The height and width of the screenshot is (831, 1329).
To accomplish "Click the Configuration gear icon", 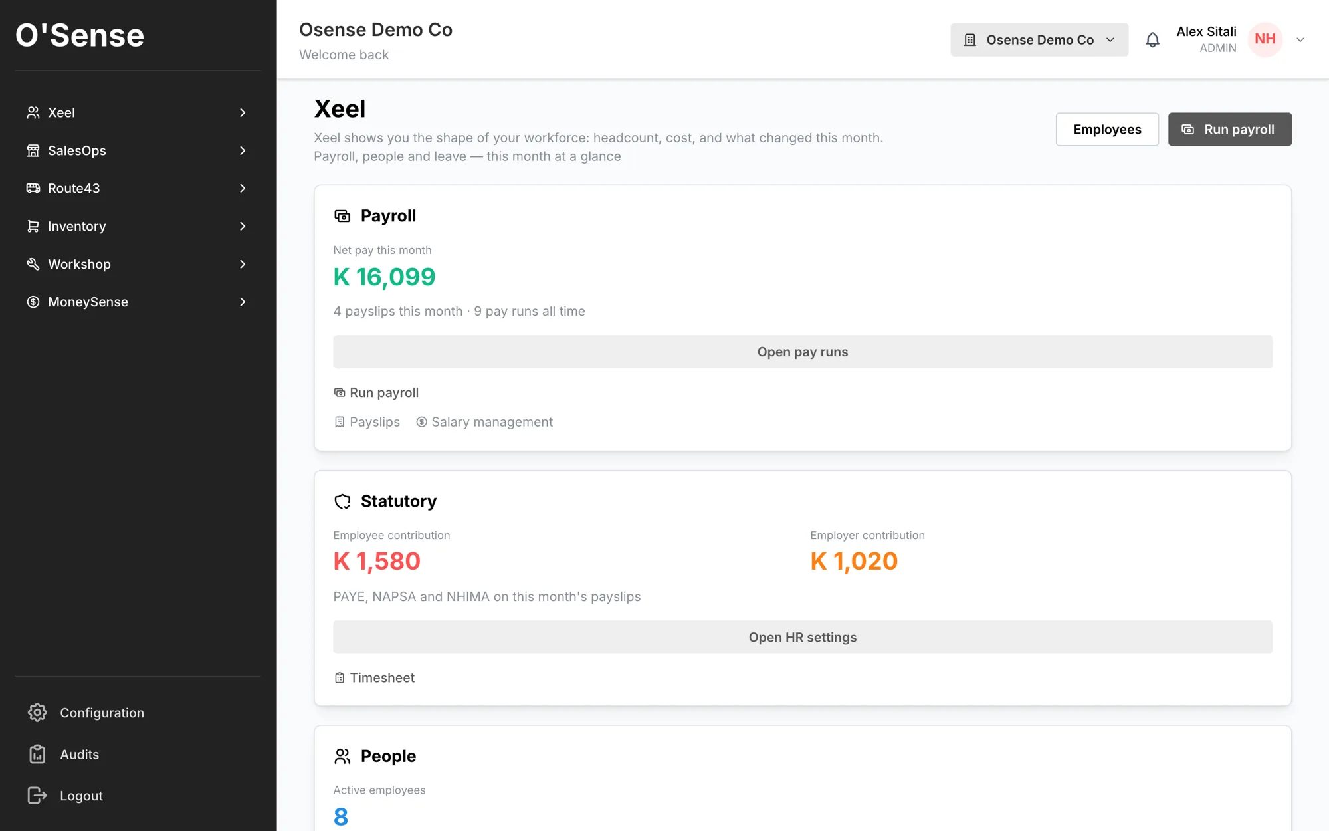I will [x=37, y=713].
